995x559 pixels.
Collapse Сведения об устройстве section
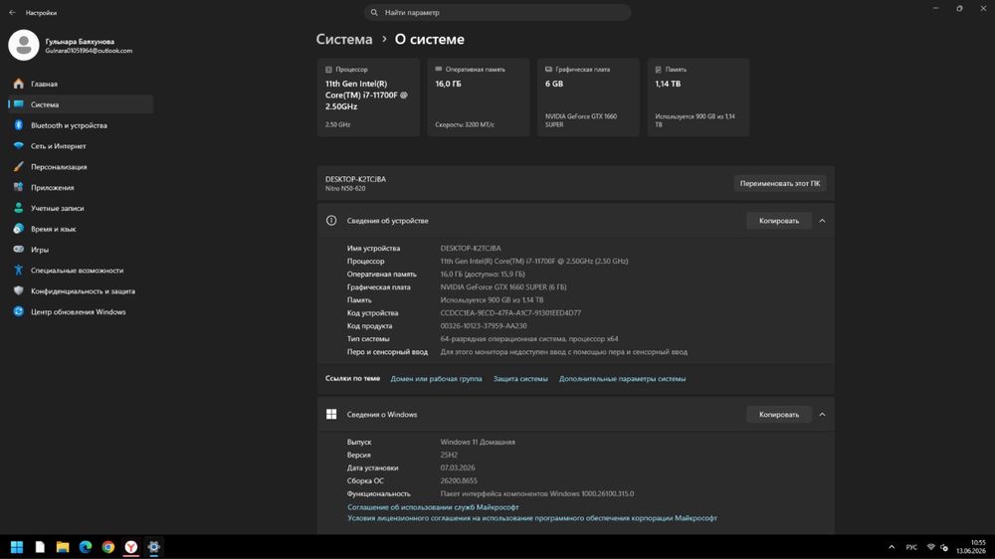pos(822,221)
